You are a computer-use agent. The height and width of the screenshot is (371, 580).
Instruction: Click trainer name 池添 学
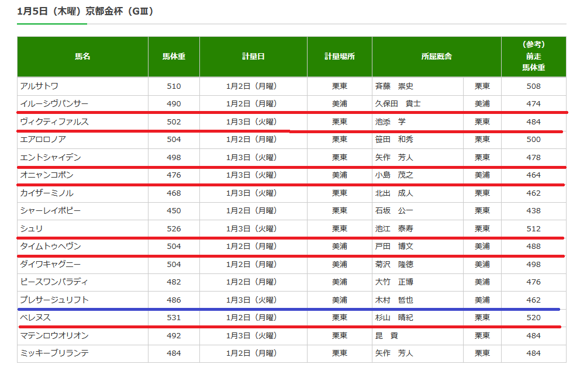click(390, 122)
